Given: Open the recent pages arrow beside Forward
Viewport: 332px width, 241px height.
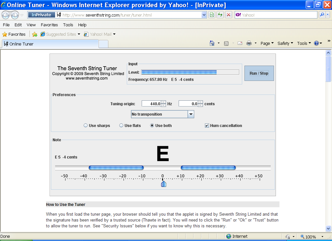Looking at the screenshot, I should pyautogui.click(x=22, y=15).
